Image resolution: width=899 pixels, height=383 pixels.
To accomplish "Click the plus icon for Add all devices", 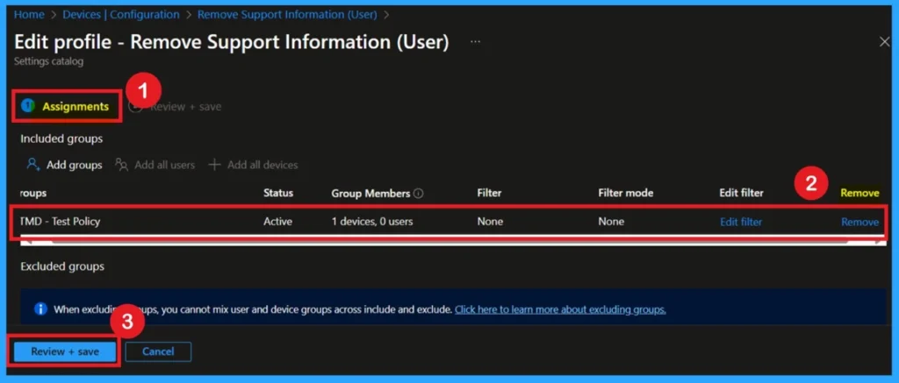I will coord(214,165).
